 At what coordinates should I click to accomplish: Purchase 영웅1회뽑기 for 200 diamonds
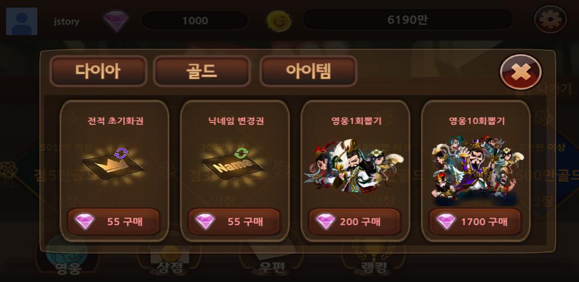point(355,222)
